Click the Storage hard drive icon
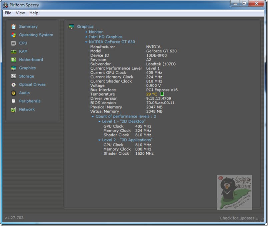268x226 pixels. point(14,76)
